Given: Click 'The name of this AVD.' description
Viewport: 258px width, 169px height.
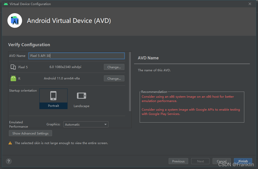Looking at the screenshot, I should [154, 70].
